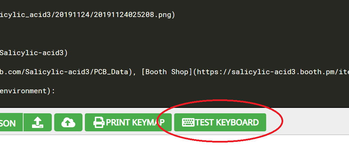Click the icylic_acid3 portion of path
This screenshot has width=349, height=147.
coord(25,15)
